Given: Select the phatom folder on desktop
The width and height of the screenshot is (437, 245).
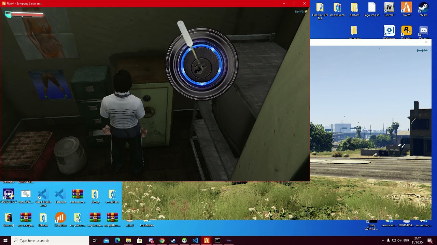Looking at the screenshot, I should coord(354,10).
